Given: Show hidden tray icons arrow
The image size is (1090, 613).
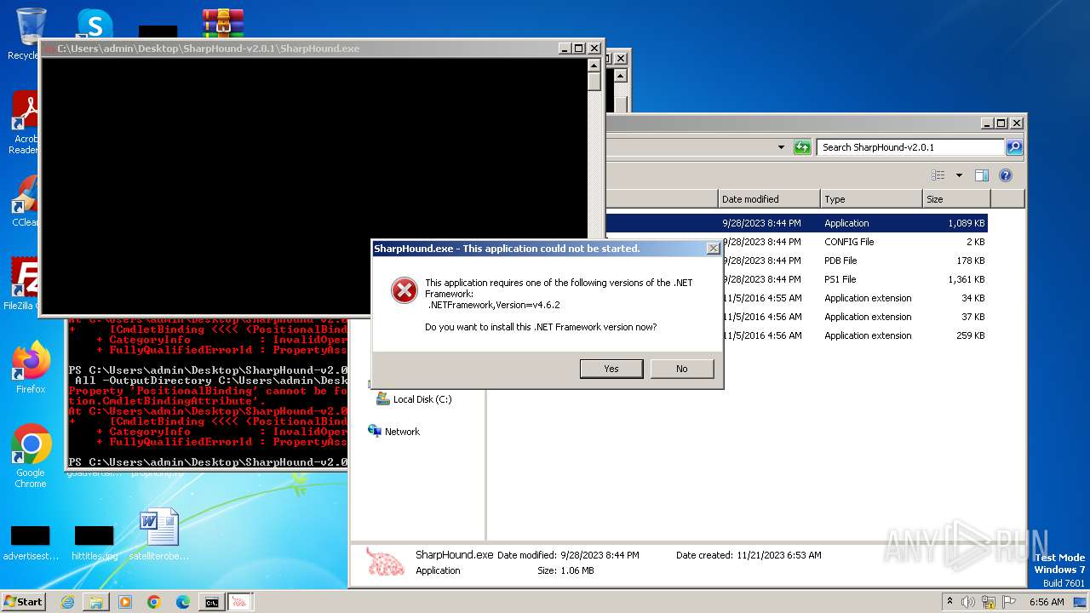Looking at the screenshot, I should 950,601.
